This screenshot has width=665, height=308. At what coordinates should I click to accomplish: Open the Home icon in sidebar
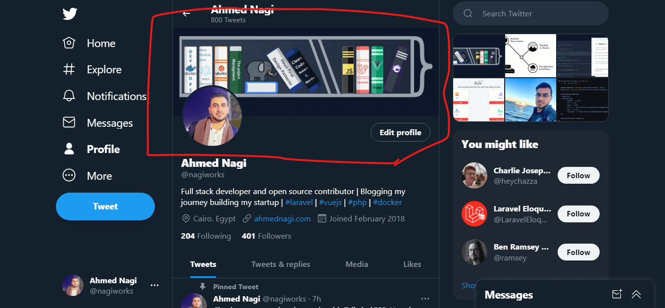click(x=69, y=43)
